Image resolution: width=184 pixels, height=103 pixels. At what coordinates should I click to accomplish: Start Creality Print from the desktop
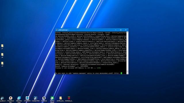coord(36,99)
